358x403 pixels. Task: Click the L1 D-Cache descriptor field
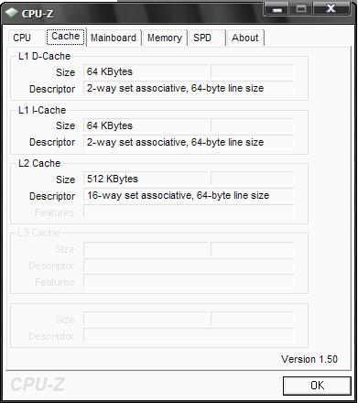point(189,89)
